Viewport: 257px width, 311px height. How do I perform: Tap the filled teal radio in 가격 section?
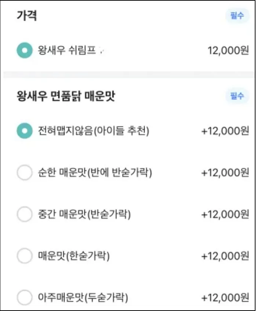click(25, 50)
